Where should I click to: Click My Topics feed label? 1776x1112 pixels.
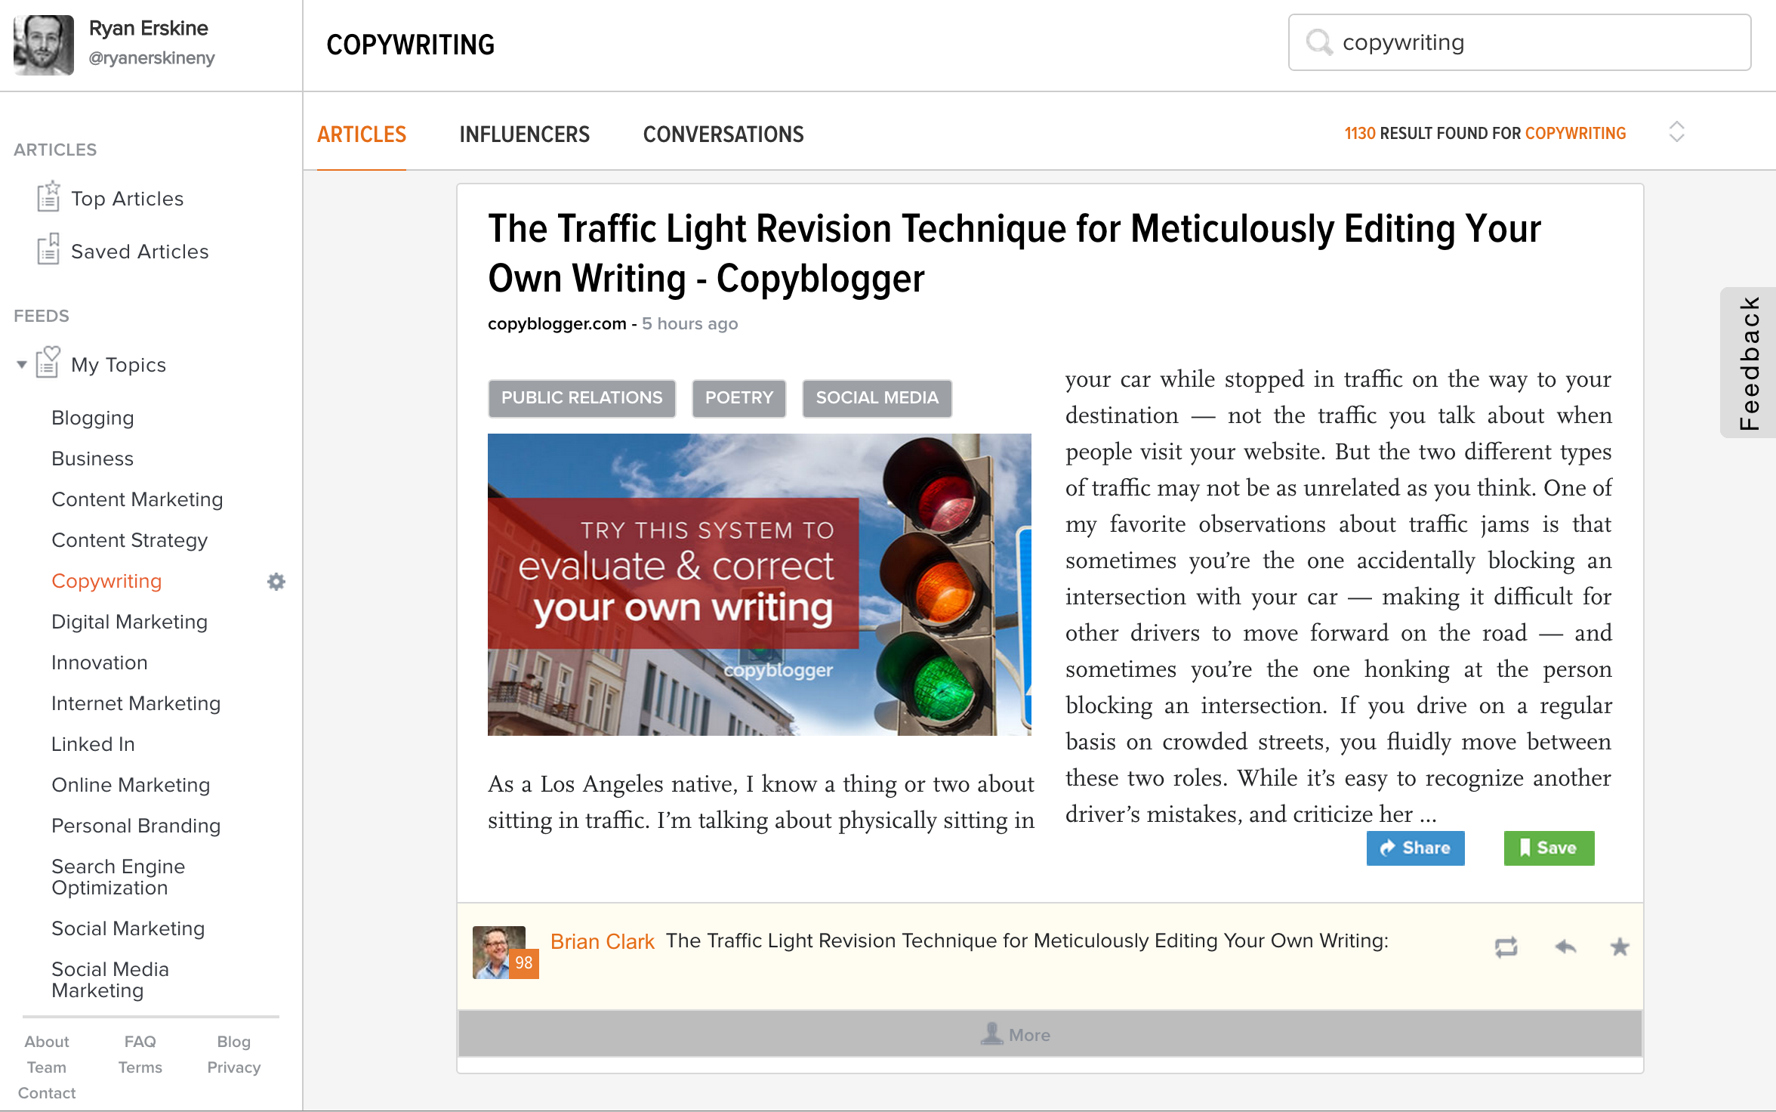119,365
